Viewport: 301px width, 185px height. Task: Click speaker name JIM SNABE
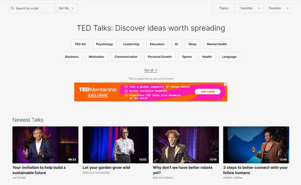pyautogui.click(x=19, y=178)
